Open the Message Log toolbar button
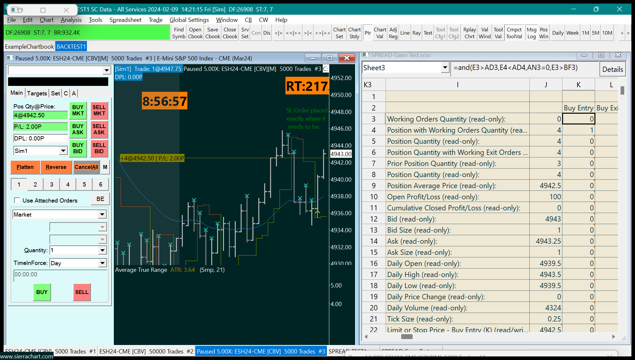The width and height of the screenshot is (635, 360). [531, 33]
